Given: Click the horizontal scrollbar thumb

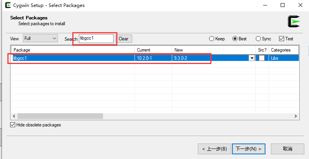Looking at the screenshot, I should tap(60, 116).
